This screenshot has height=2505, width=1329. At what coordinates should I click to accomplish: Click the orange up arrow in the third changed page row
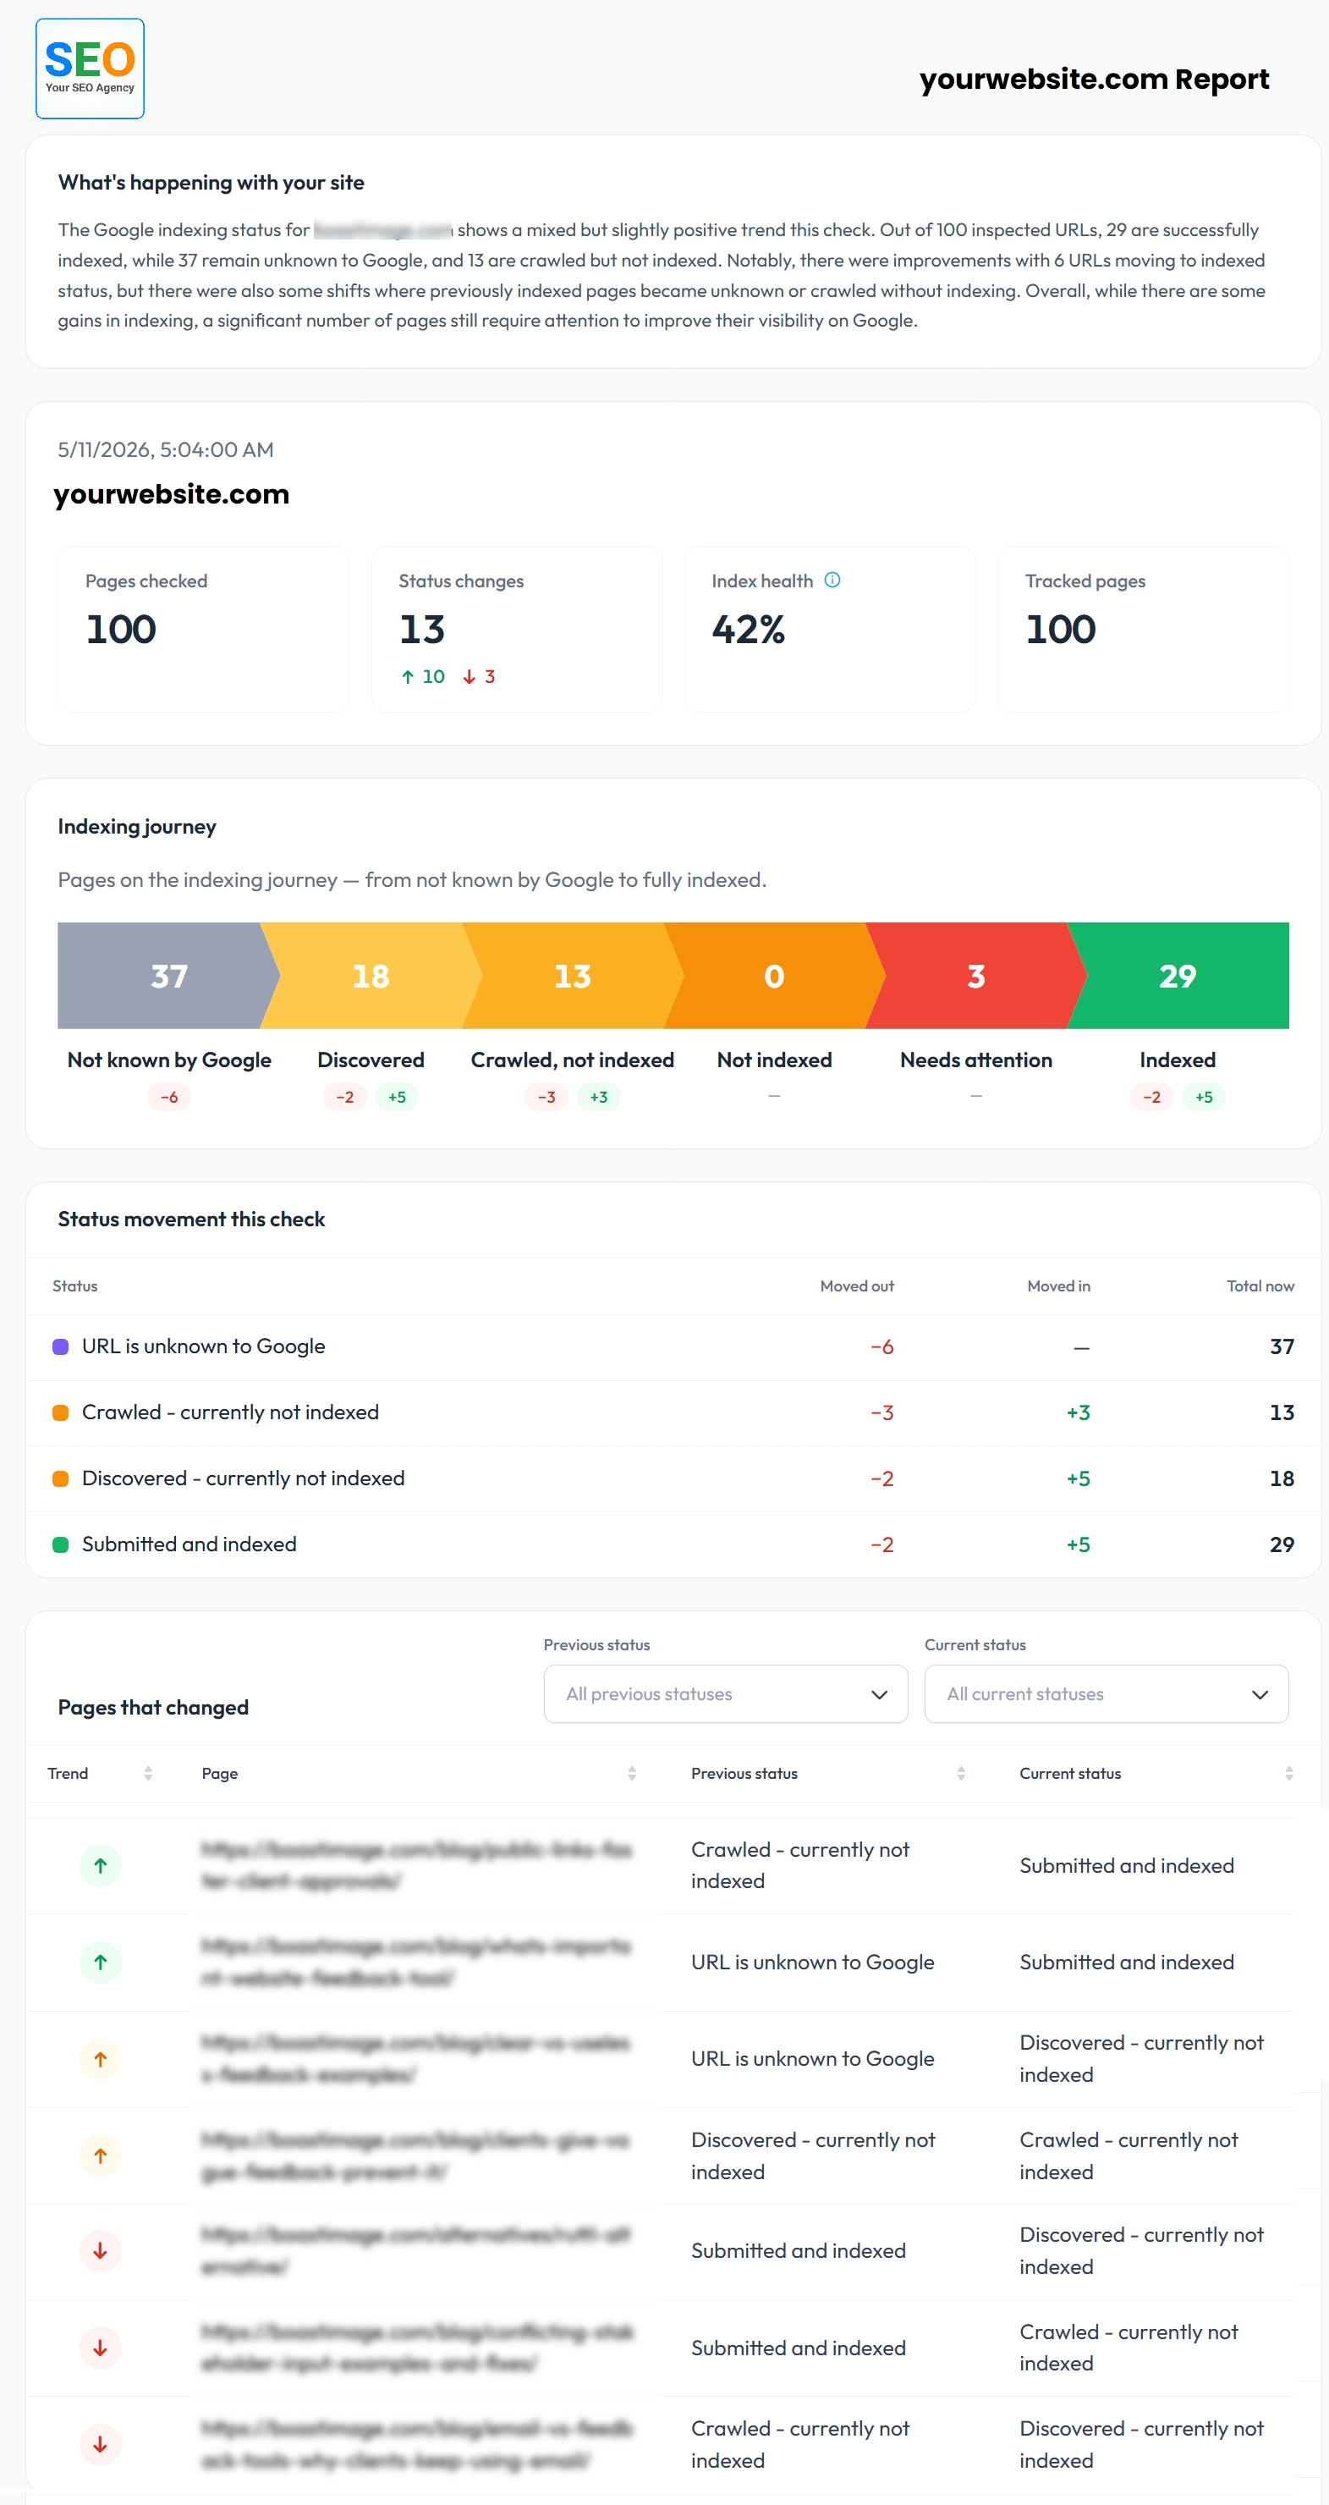pos(100,2059)
